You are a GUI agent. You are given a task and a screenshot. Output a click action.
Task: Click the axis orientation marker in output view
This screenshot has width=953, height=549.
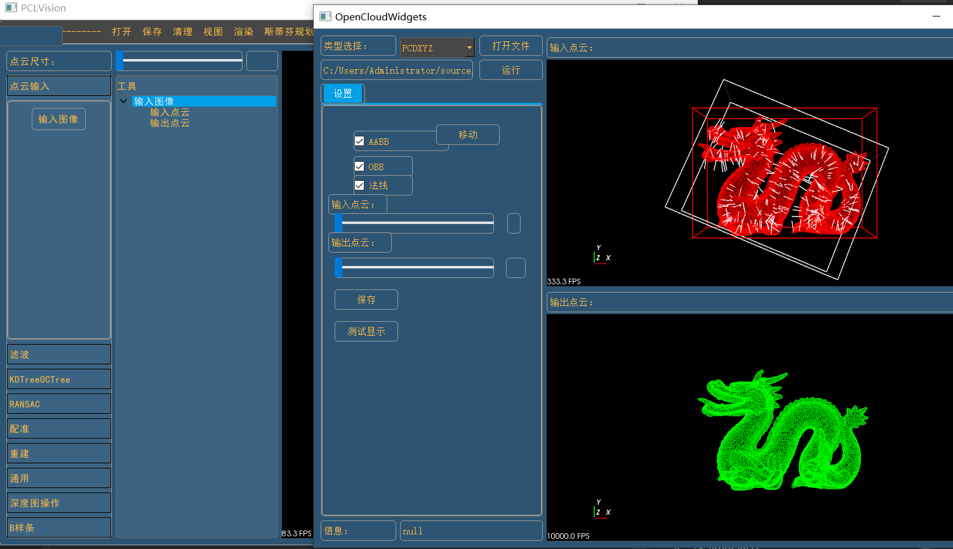(x=602, y=509)
